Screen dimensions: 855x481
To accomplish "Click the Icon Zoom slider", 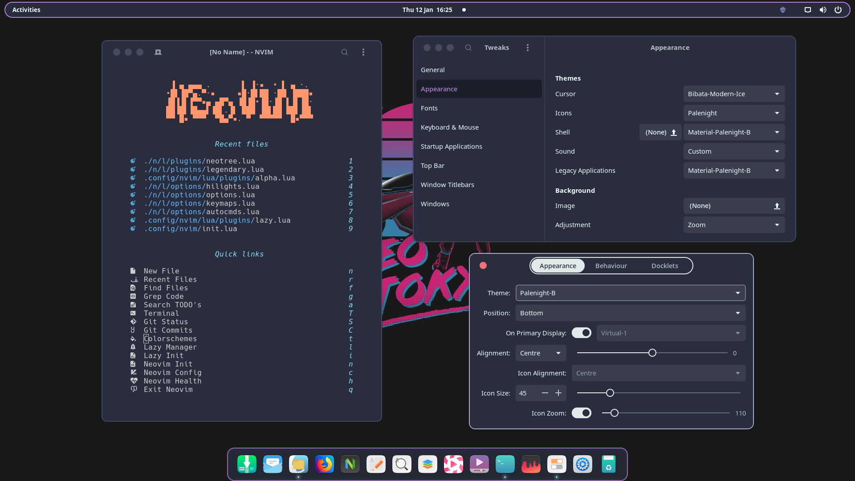I will [666, 413].
